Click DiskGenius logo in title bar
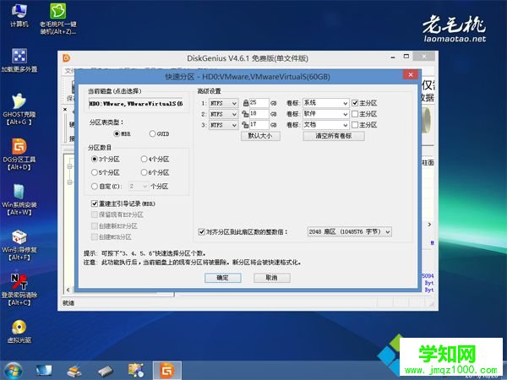This screenshot has height=380, width=507. pyautogui.click(x=66, y=58)
